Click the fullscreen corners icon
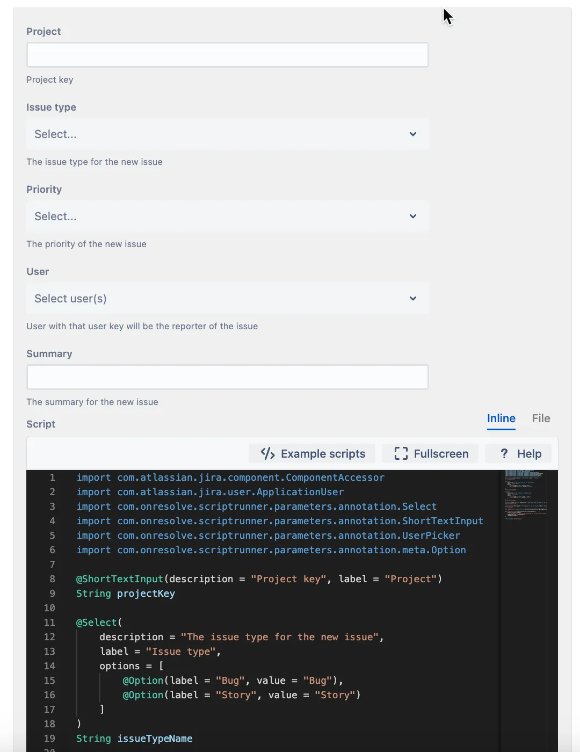The width and height of the screenshot is (580, 752). click(x=401, y=454)
